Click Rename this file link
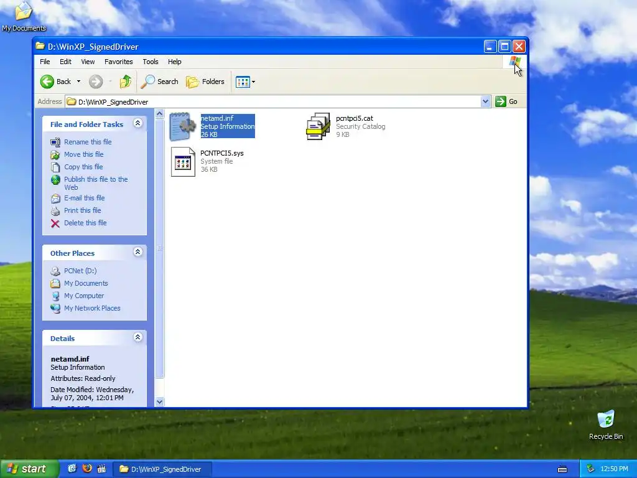 tap(88, 142)
